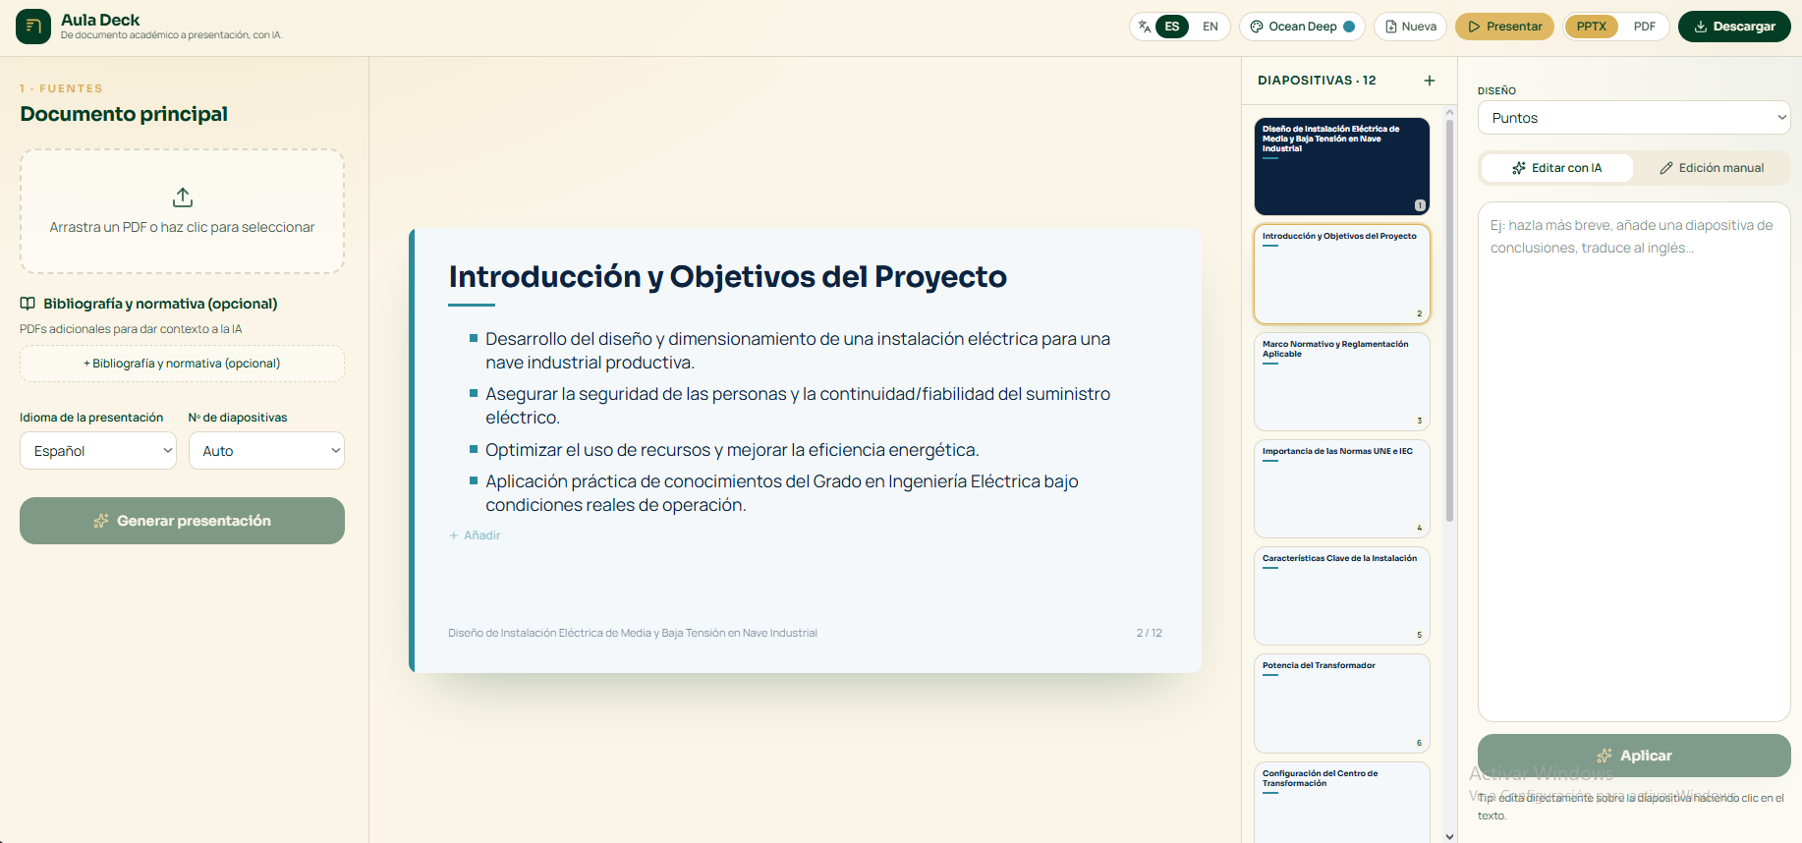Select slide 2 thumbnail Introducción y Objetivos
Image resolution: width=1802 pixels, height=843 pixels.
[x=1342, y=274]
